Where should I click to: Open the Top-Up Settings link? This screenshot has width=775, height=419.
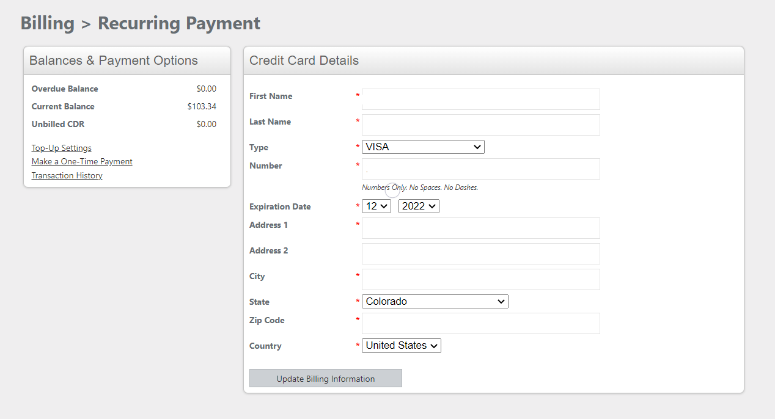coord(62,148)
